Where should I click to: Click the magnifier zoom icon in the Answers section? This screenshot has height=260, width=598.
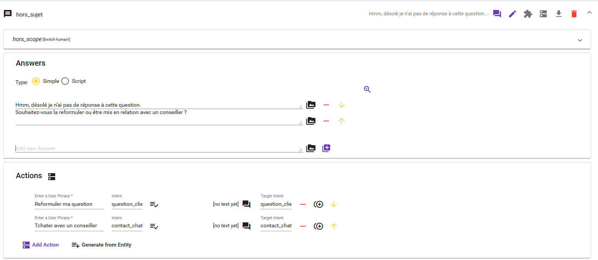click(x=367, y=89)
